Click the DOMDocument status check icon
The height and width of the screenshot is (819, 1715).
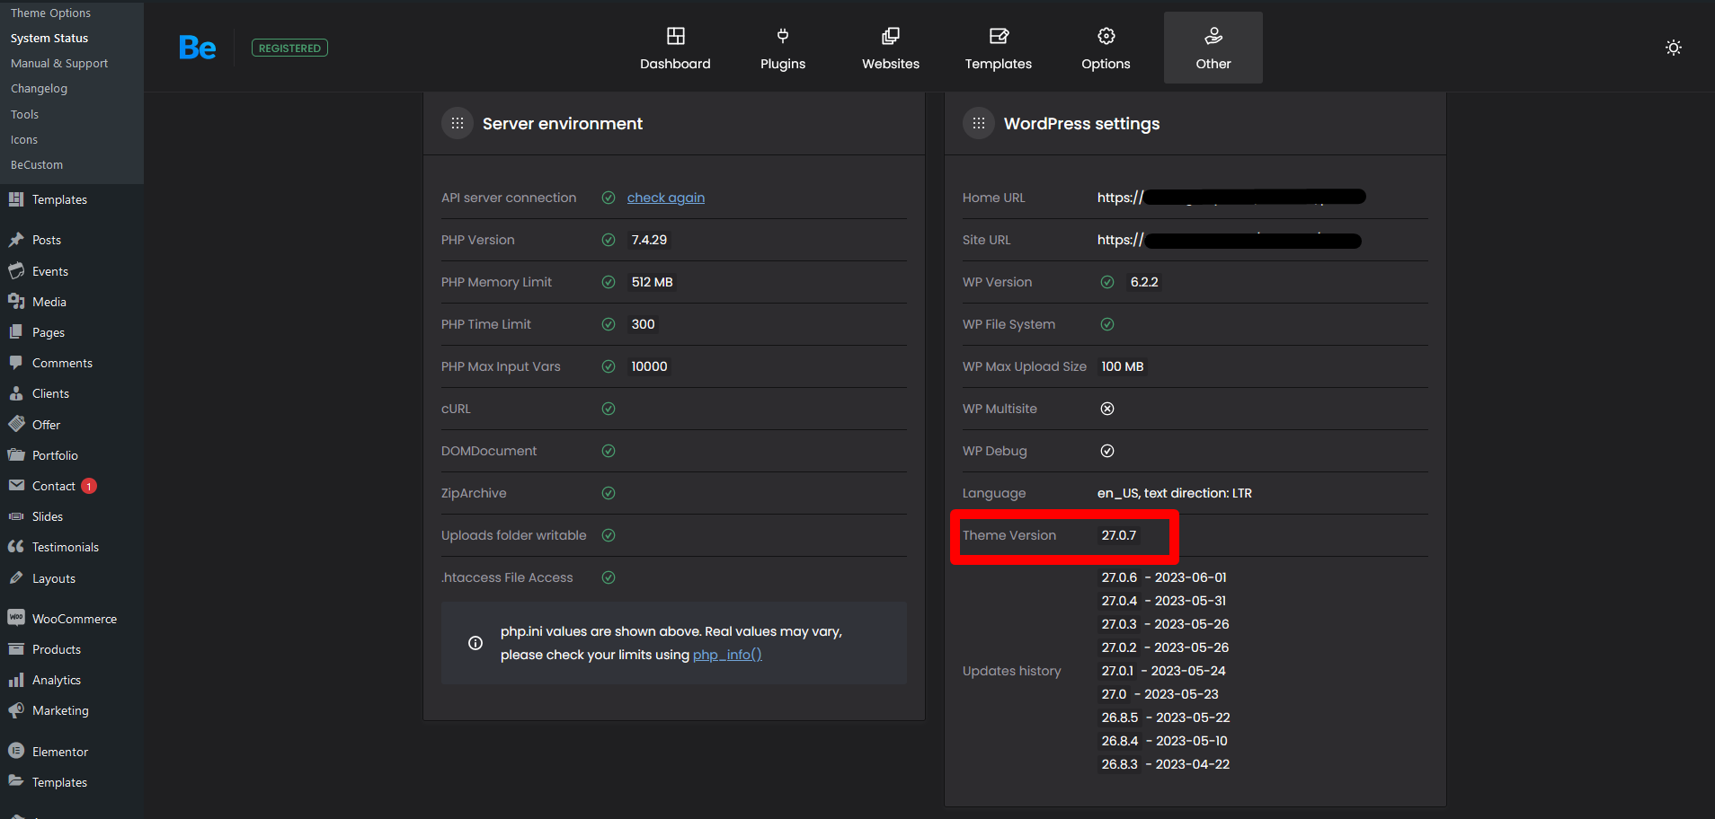[609, 451]
